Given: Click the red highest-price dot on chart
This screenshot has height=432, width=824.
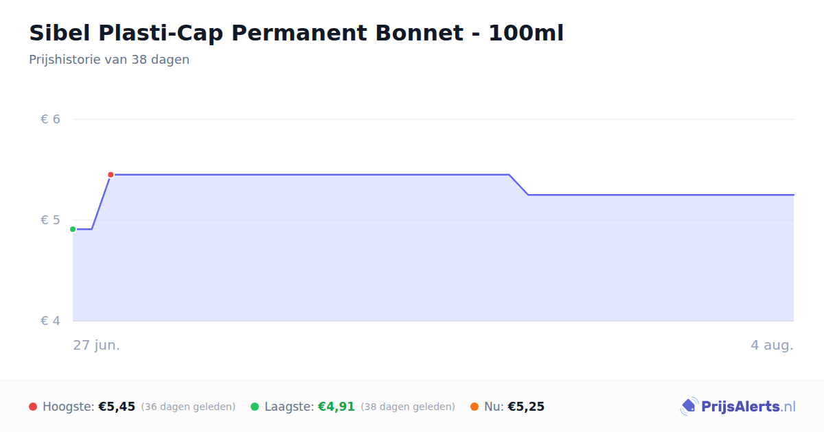Looking at the screenshot, I should 111,175.
